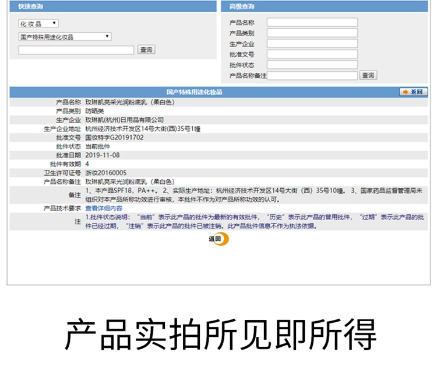Activate the 批准文号 advanced search field
Image resolution: width=437 pixels, height=390 pixels.
(312, 54)
